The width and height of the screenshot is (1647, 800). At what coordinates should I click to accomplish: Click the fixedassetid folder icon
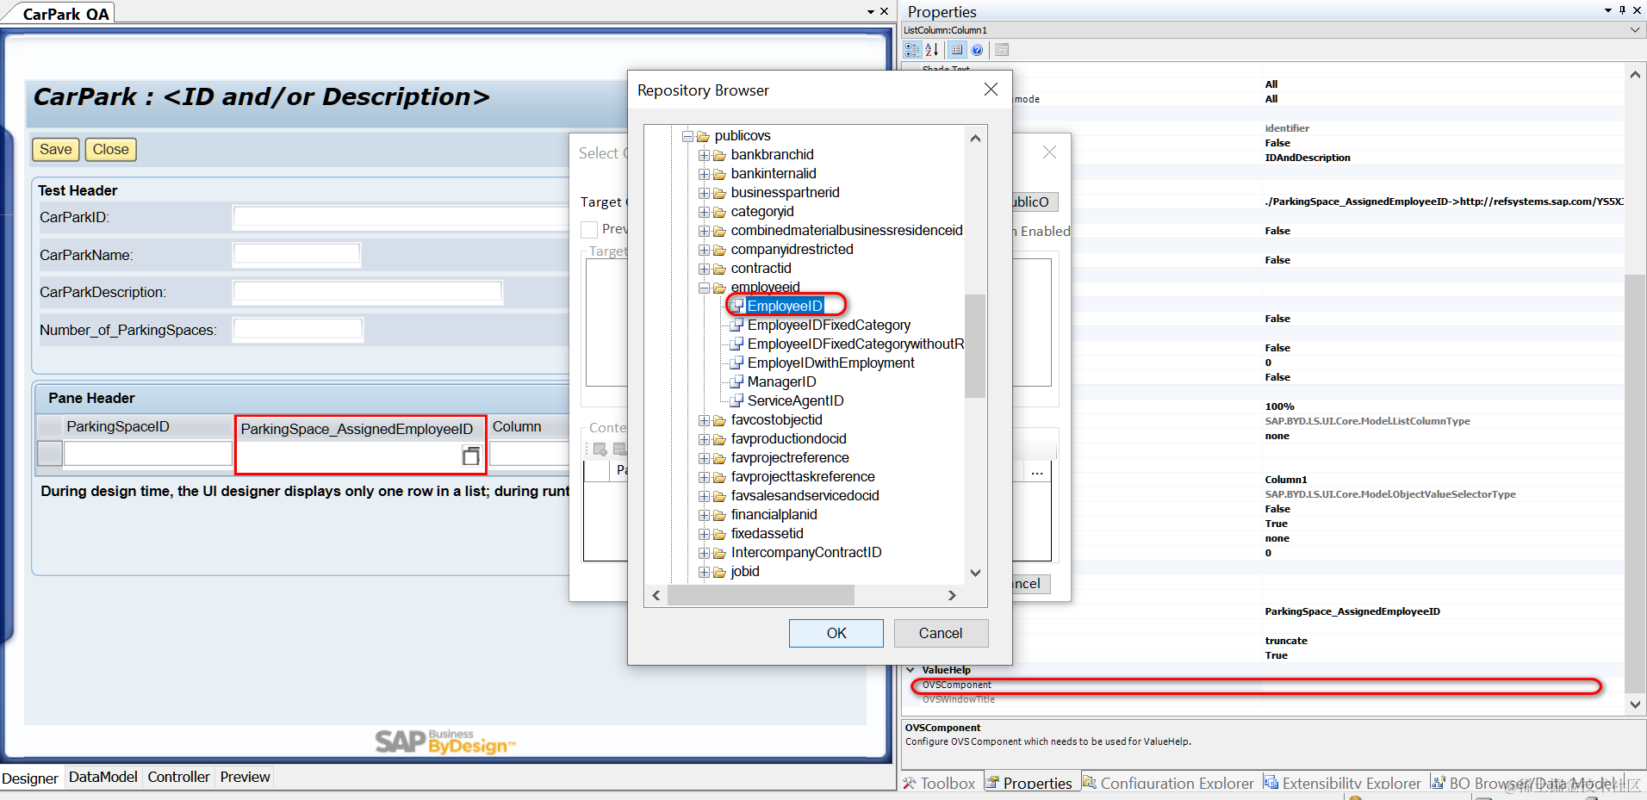tap(719, 534)
